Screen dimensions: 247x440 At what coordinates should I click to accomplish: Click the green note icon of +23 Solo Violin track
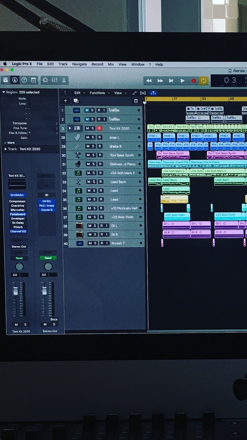tap(79, 217)
